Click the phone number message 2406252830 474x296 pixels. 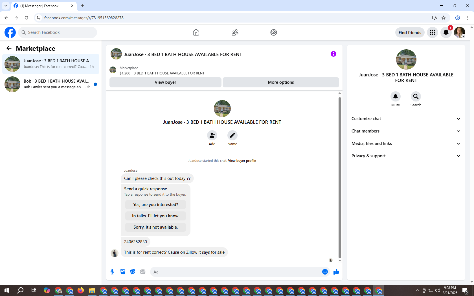pos(135,242)
